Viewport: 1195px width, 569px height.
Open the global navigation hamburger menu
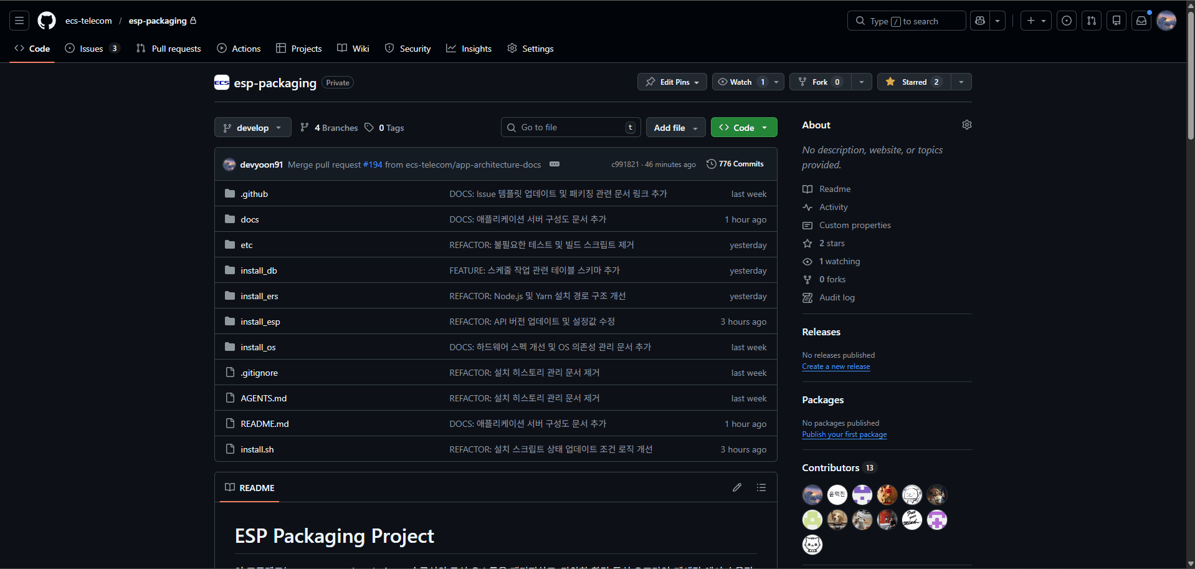[19, 21]
